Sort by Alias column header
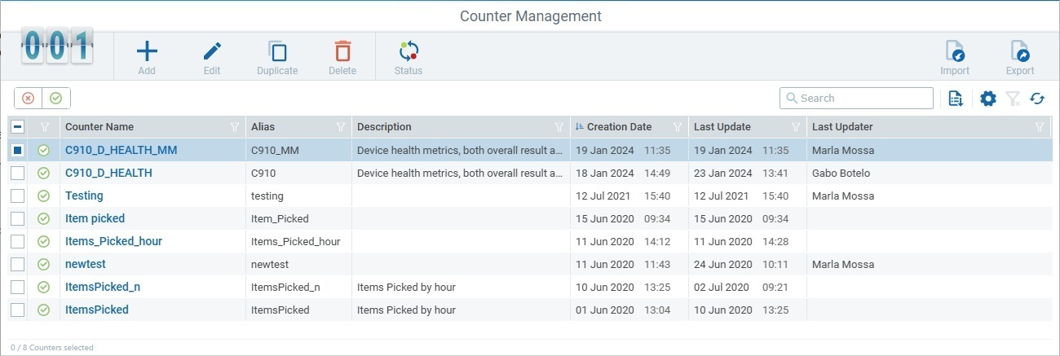 (263, 127)
